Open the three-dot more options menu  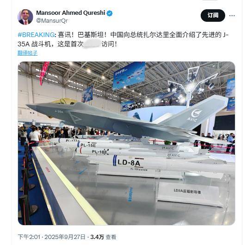(x=232, y=16)
